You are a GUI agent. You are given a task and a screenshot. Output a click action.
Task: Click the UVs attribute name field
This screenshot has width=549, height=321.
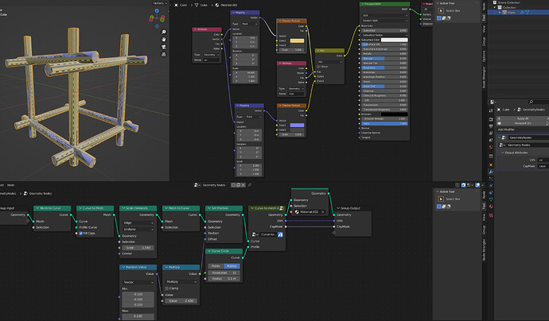point(543,160)
